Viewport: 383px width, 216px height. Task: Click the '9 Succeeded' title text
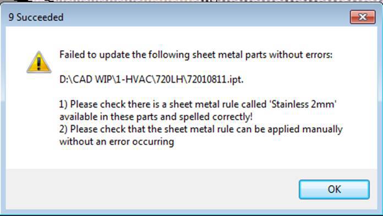coord(36,18)
